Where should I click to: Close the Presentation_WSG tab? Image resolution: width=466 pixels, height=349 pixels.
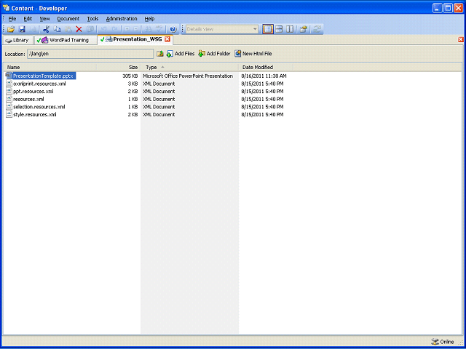pos(167,39)
